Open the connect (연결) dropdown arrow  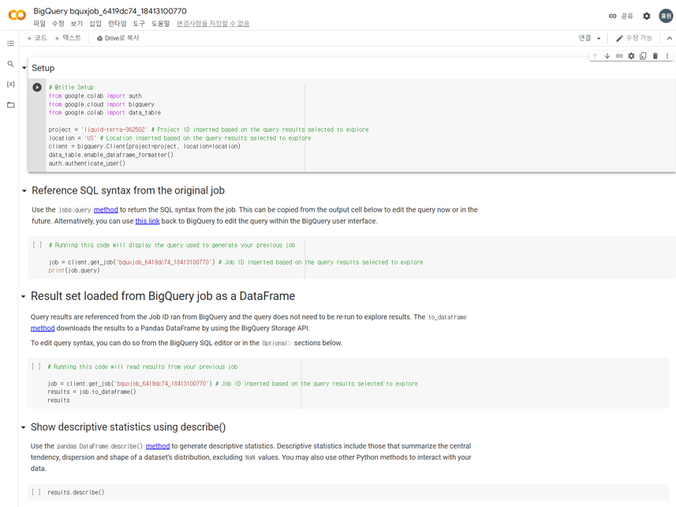599,39
